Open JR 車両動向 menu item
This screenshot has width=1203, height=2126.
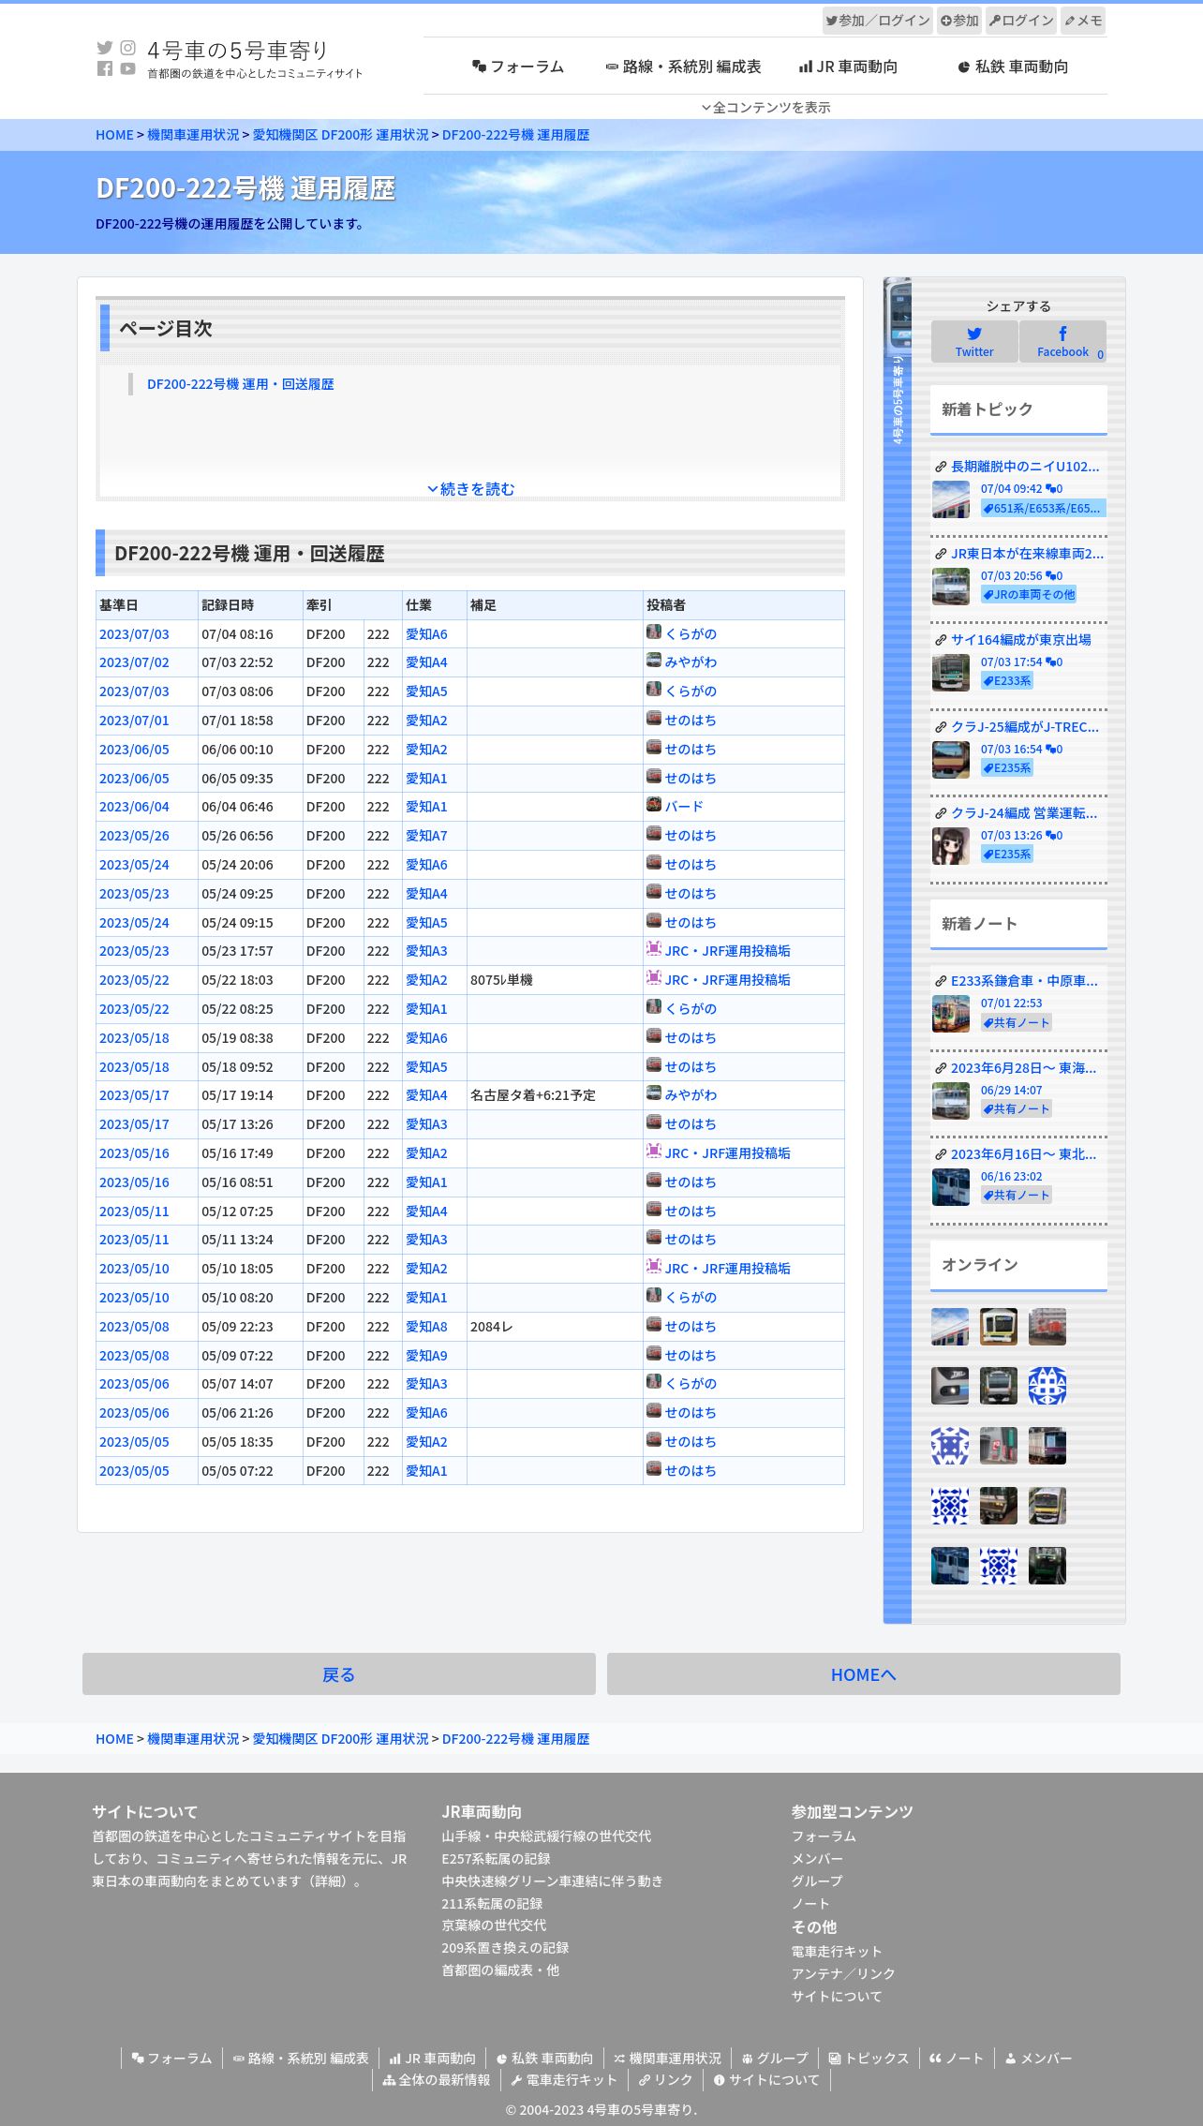848,67
